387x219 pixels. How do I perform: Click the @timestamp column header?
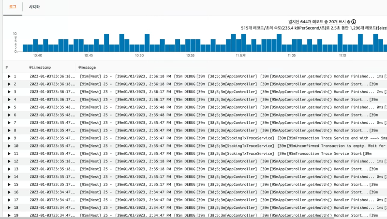point(40,67)
